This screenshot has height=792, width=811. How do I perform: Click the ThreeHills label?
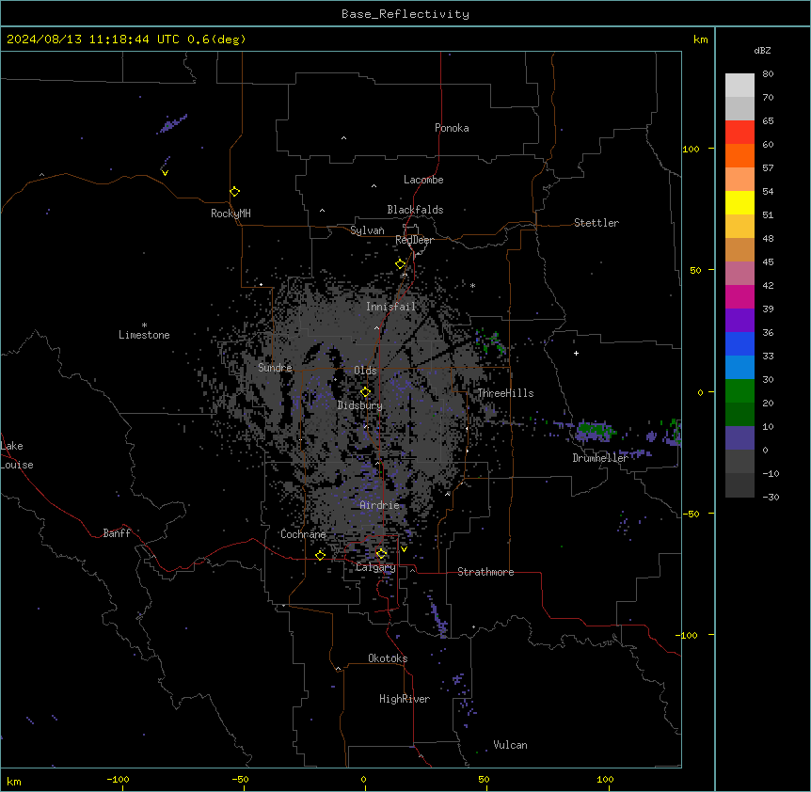tap(505, 393)
